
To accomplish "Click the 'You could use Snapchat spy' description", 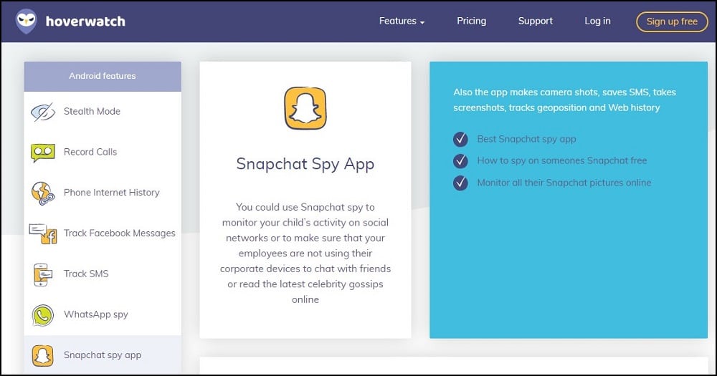I will tap(305, 253).
